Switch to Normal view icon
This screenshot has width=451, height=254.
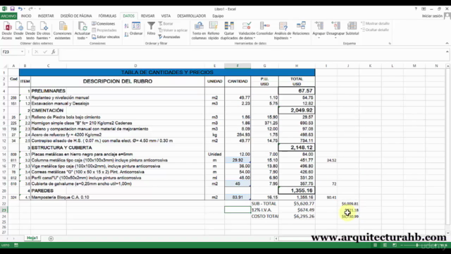click(x=375, y=245)
